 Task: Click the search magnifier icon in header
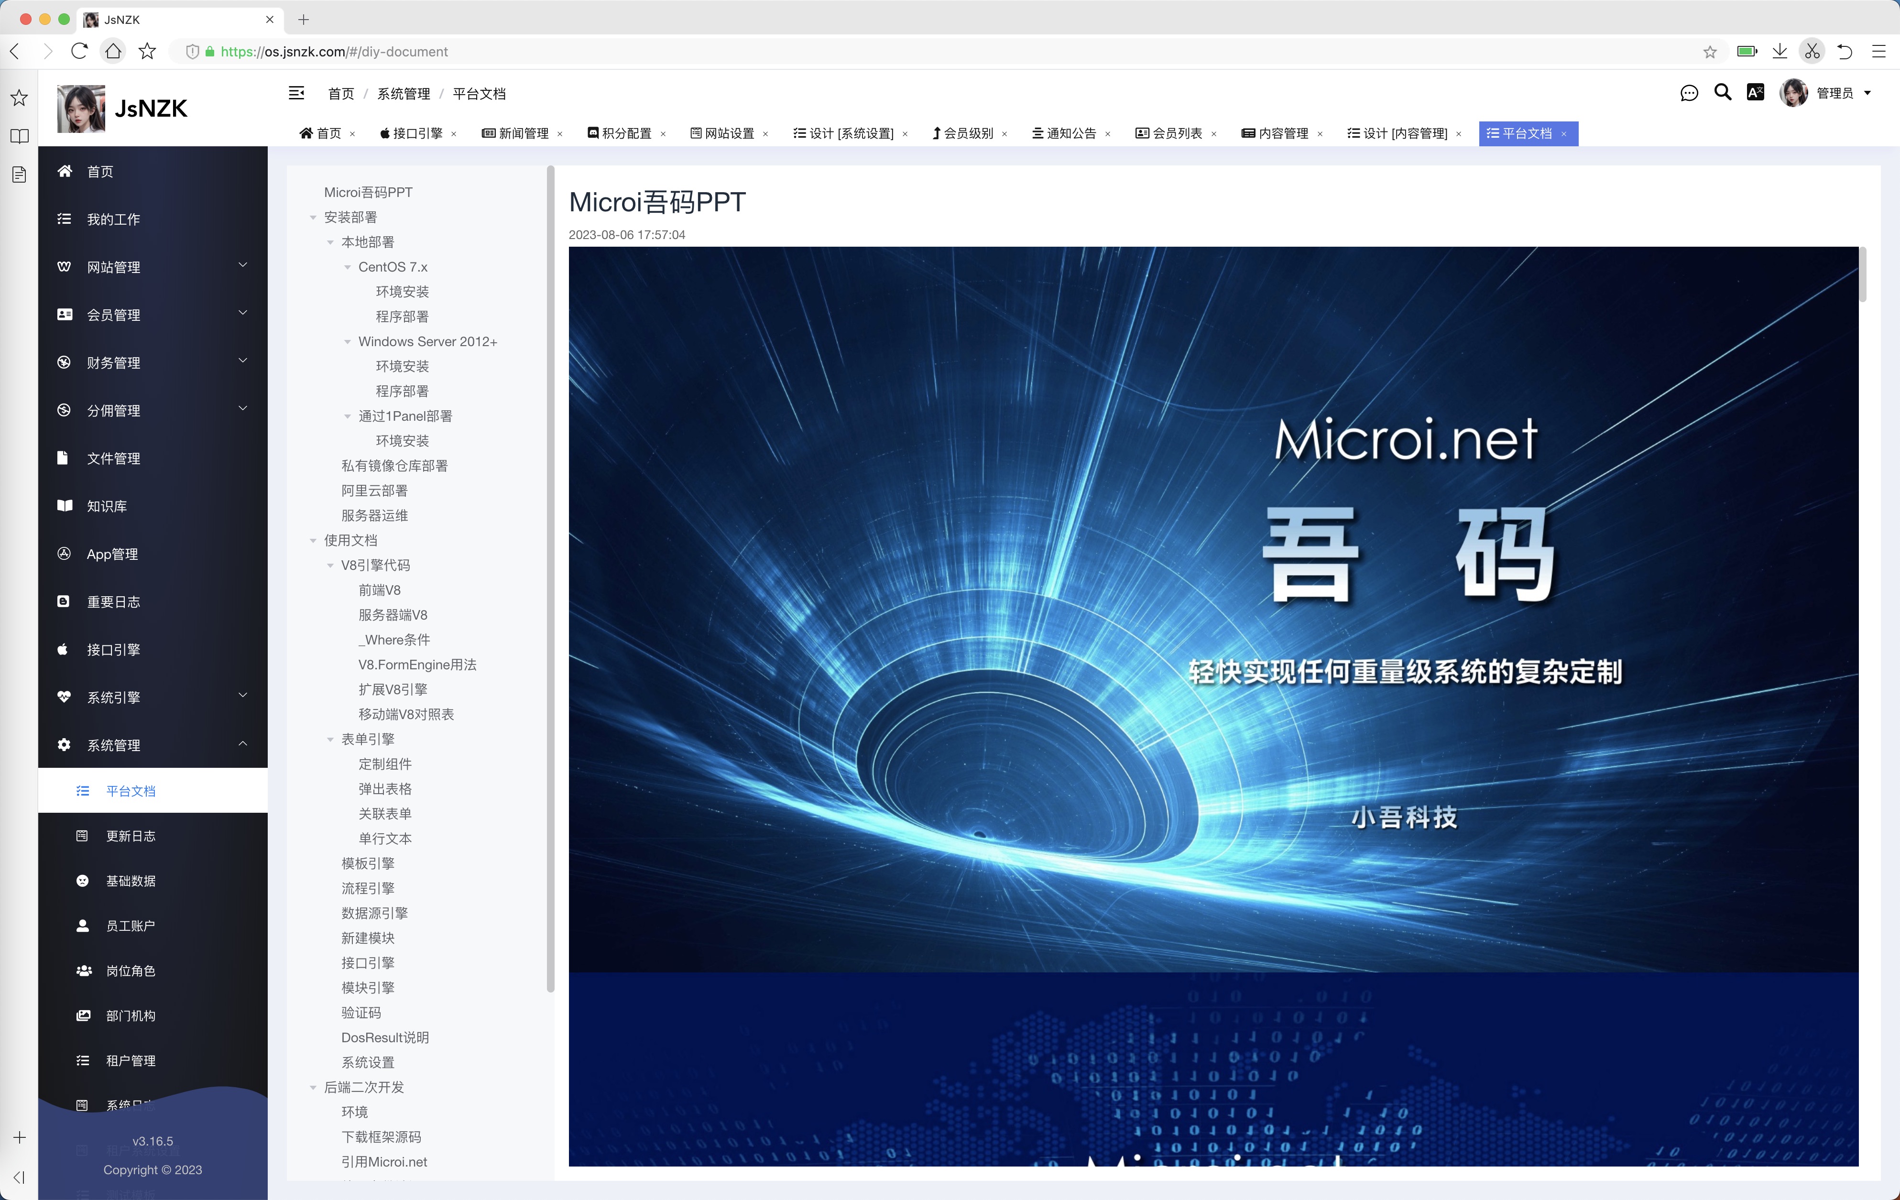coord(1723,92)
